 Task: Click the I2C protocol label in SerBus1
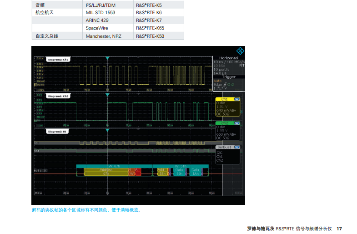pos(219,153)
